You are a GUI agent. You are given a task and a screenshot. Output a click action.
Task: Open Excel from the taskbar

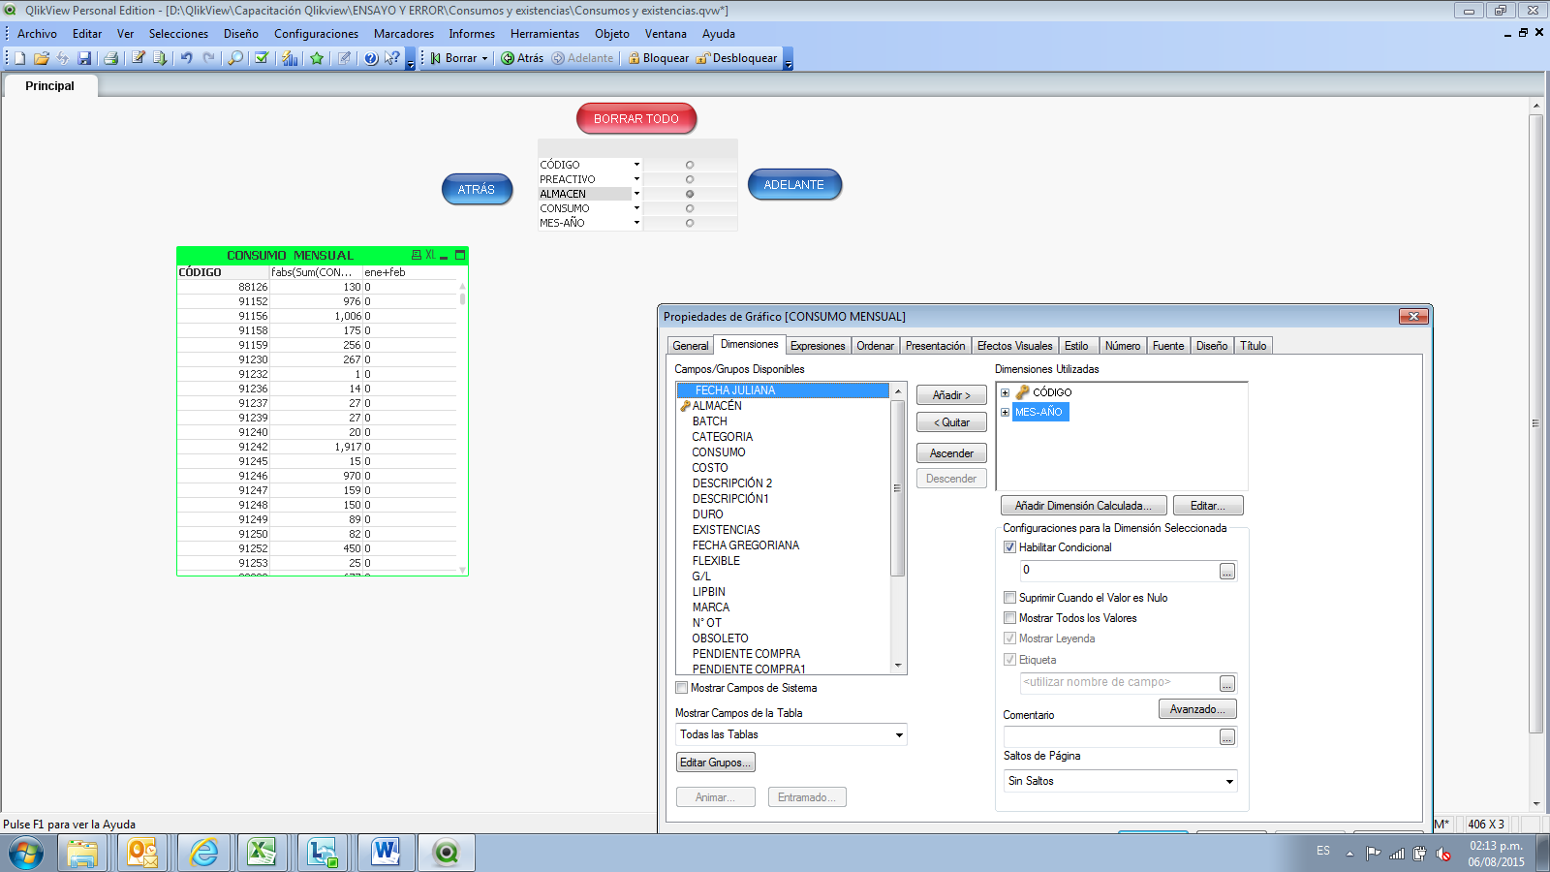(263, 853)
